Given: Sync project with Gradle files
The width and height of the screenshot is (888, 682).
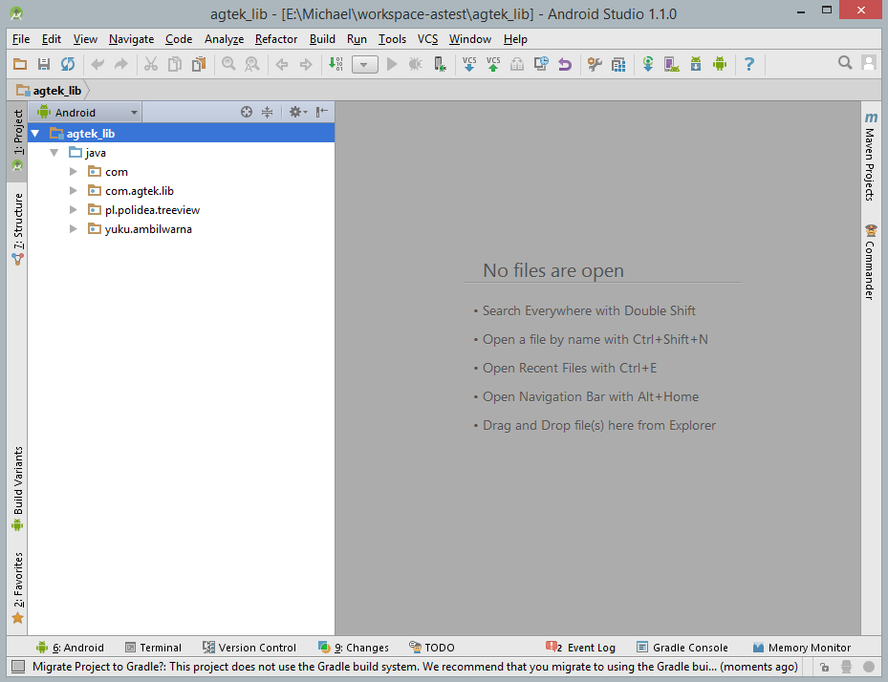Looking at the screenshot, I should click(x=648, y=63).
